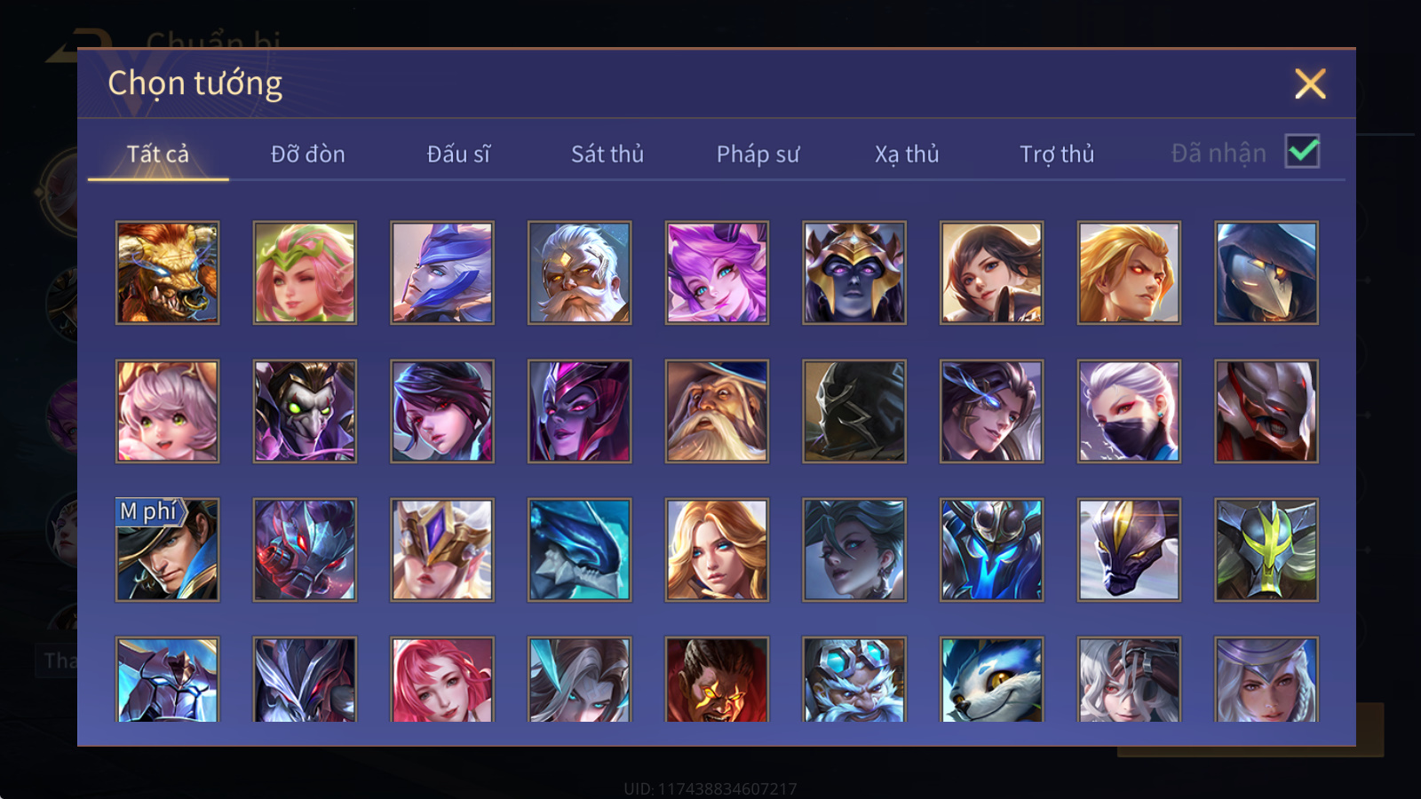Pick the pink-haired winking girl hero
1421x799 pixels.
point(305,273)
